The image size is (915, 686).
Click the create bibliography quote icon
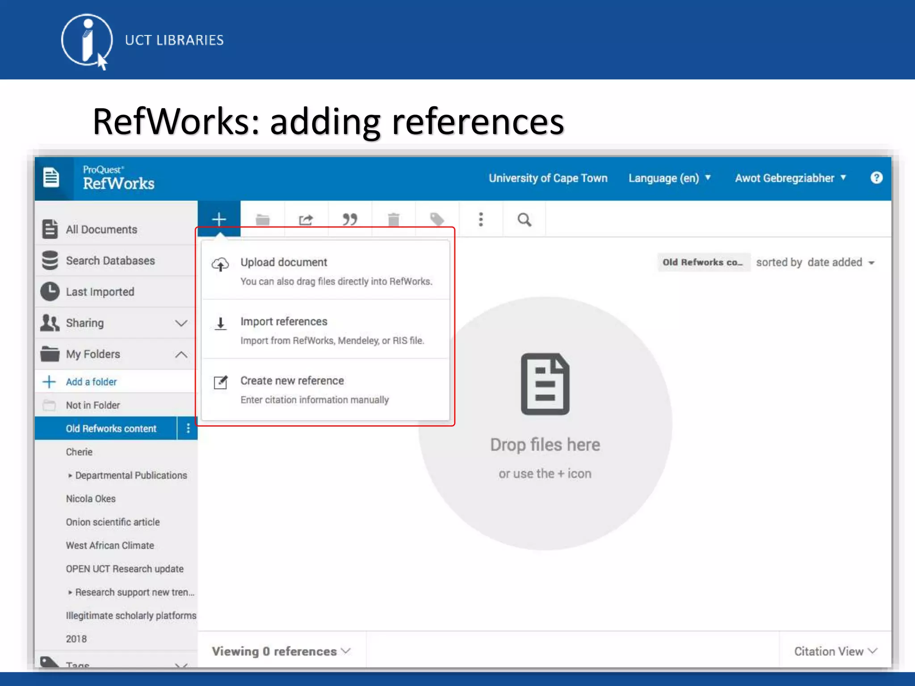tap(350, 219)
